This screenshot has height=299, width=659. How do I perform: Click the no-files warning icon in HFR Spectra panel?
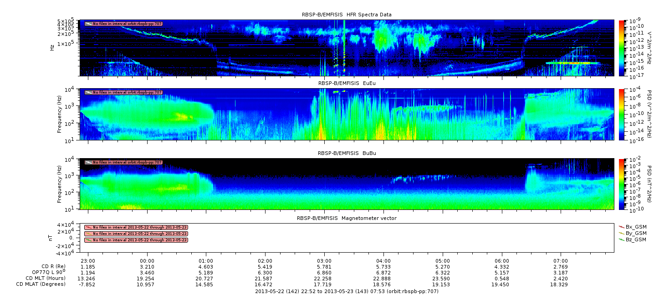88,24
